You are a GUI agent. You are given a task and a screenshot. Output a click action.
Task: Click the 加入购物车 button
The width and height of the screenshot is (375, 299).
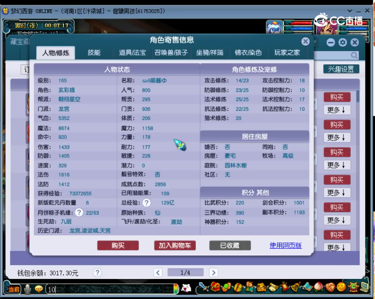tap(175, 245)
